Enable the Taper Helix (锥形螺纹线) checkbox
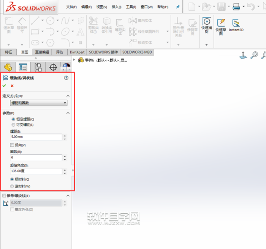The width and height of the screenshot is (266, 249). tap(4, 196)
